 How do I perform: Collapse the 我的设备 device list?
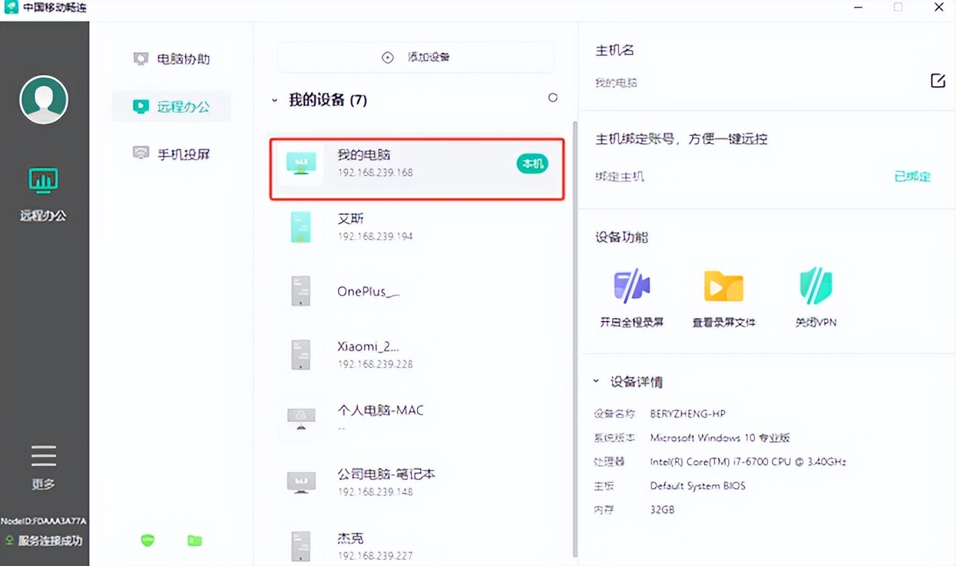(x=274, y=100)
